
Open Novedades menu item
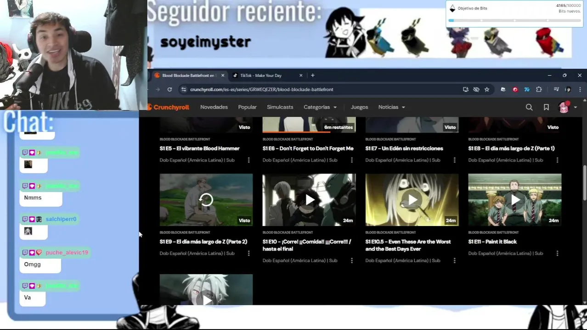pyautogui.click(x=214, y=107)
